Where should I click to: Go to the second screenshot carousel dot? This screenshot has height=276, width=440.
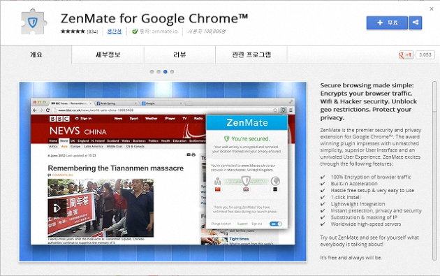tap(159, 72)
